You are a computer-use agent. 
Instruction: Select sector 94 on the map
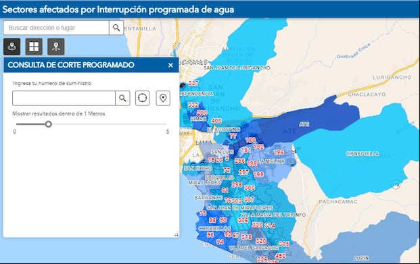[x=220, y=242]
